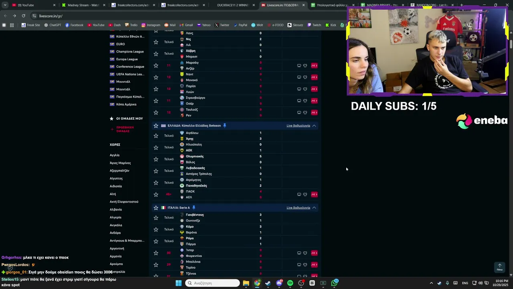Switch to the Madney Stream tab

pos(83,5)
